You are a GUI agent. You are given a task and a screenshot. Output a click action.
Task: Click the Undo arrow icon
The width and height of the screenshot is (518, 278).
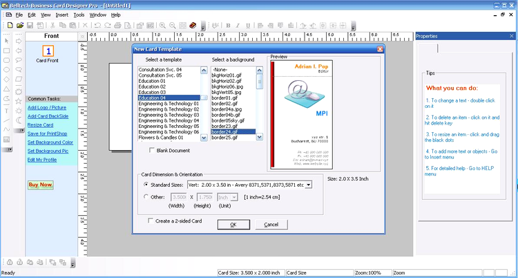[97, 25]
